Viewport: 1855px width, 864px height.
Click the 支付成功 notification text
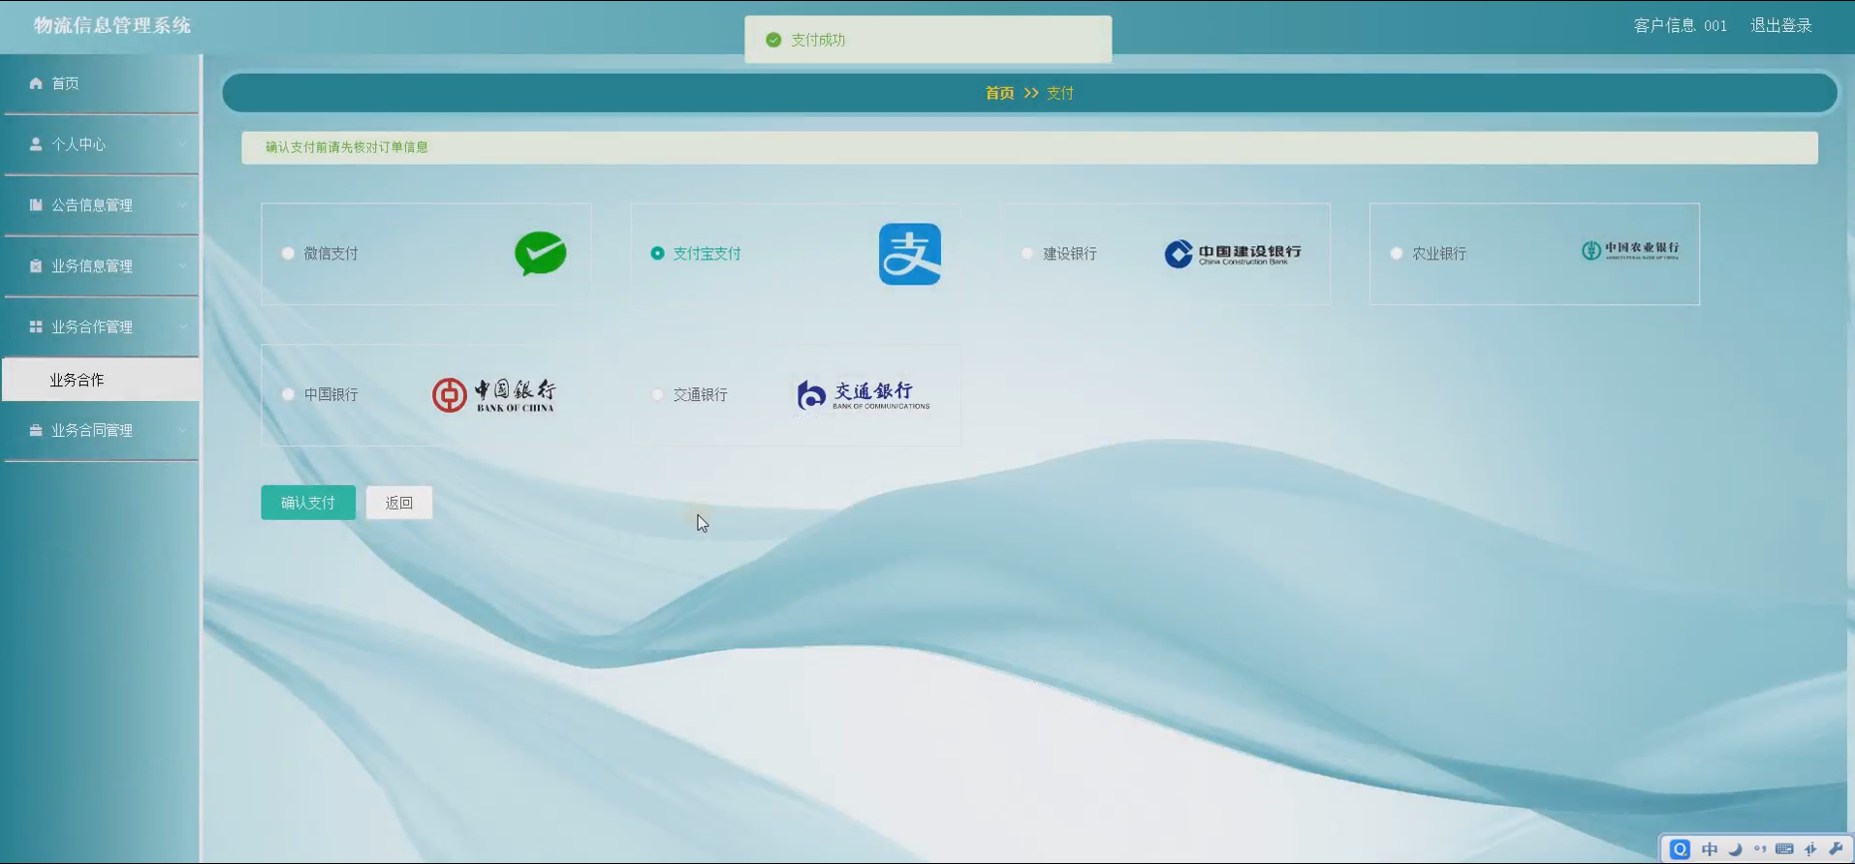pyautogui.click(x=818, y=40)
